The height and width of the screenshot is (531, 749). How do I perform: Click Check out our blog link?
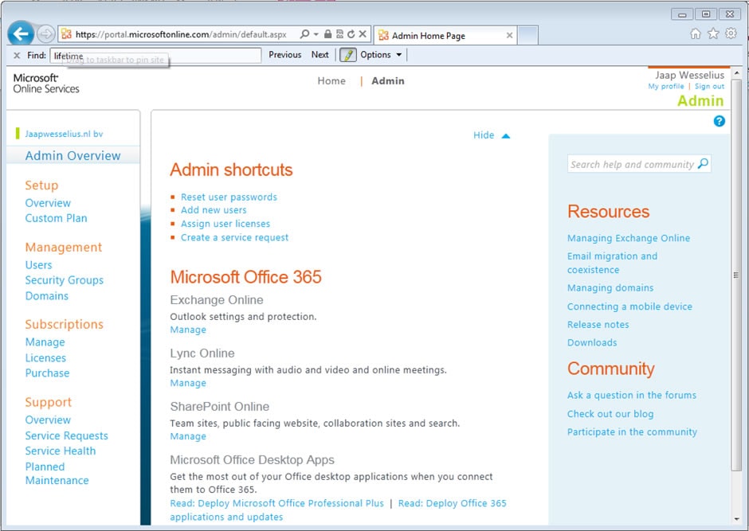(610, 414)
